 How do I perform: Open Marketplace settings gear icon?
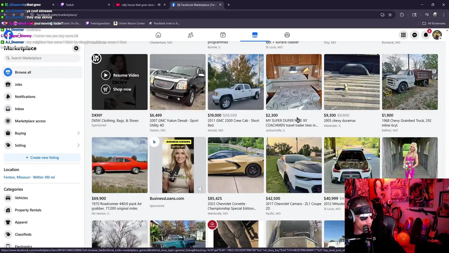tap(76, 48)
